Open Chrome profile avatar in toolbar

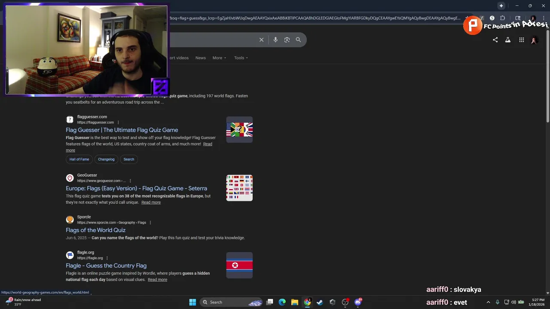tap(533, 18)
